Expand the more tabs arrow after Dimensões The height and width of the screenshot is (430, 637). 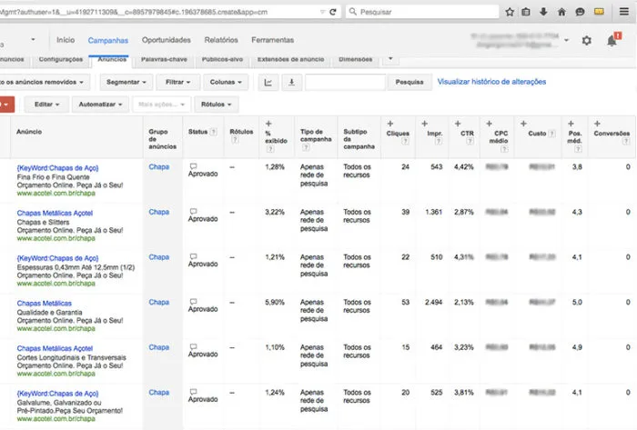click(390, 59)
